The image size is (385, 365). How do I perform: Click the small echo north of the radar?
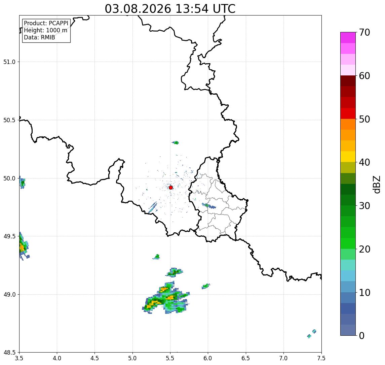point(175,143)
